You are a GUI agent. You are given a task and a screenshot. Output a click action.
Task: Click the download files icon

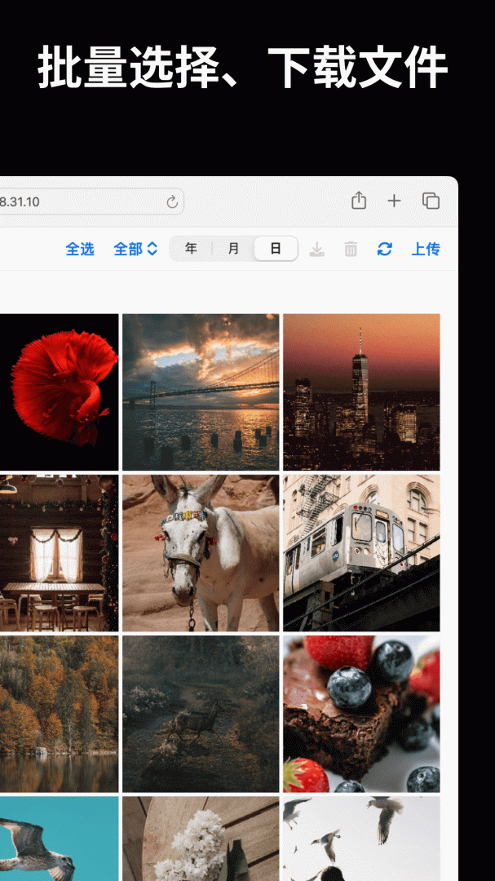coord(318,249)
